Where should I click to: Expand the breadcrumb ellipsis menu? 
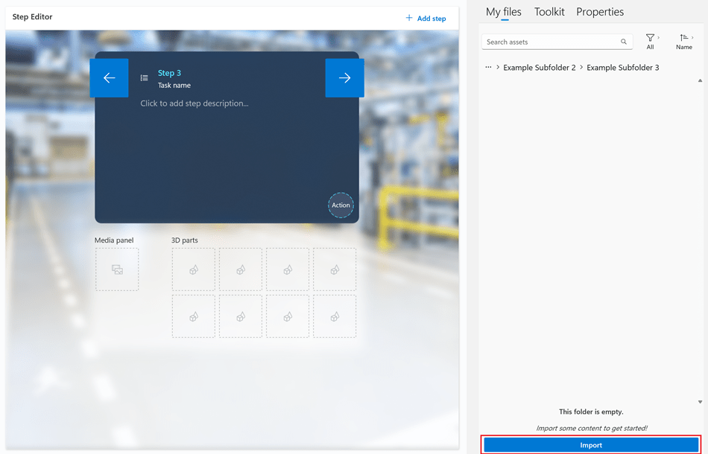[x=488, y=67]
